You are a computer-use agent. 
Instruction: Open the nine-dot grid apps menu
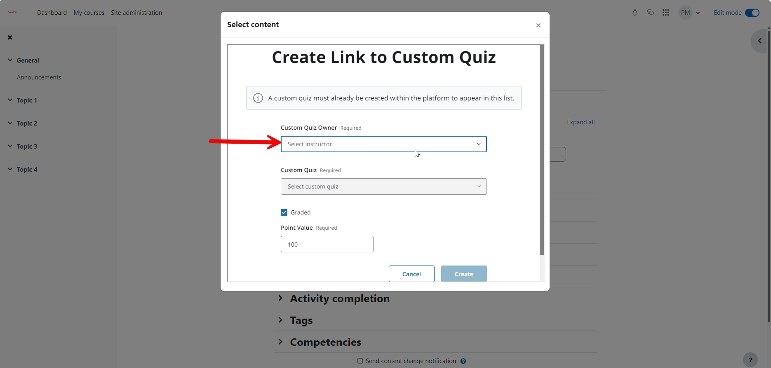coord(666,13)
